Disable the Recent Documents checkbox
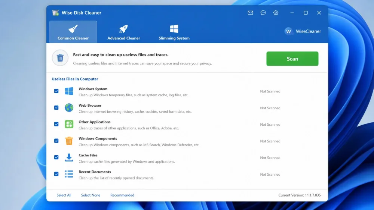 [56, 174]
